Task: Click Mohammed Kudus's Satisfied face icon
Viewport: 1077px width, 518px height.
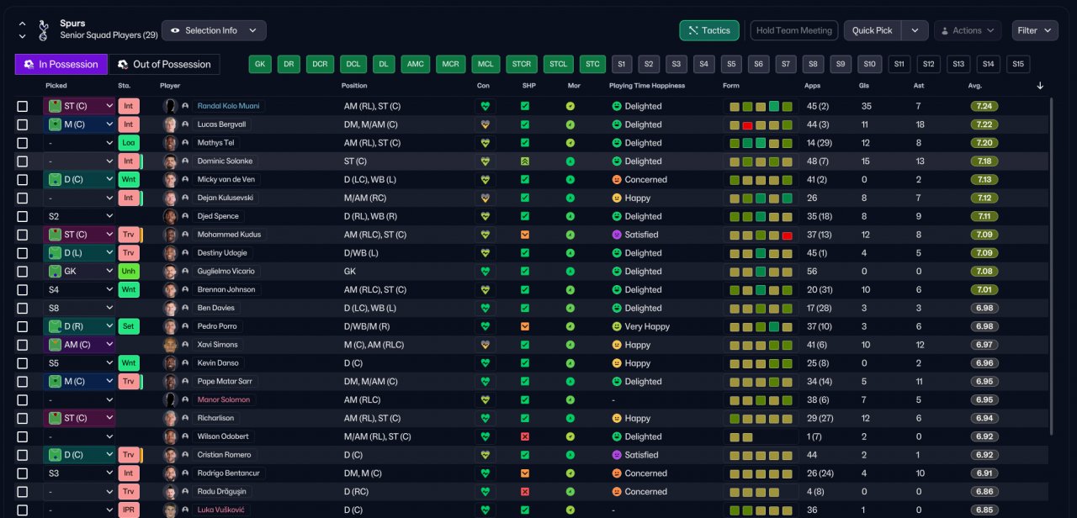Action: 616,235
